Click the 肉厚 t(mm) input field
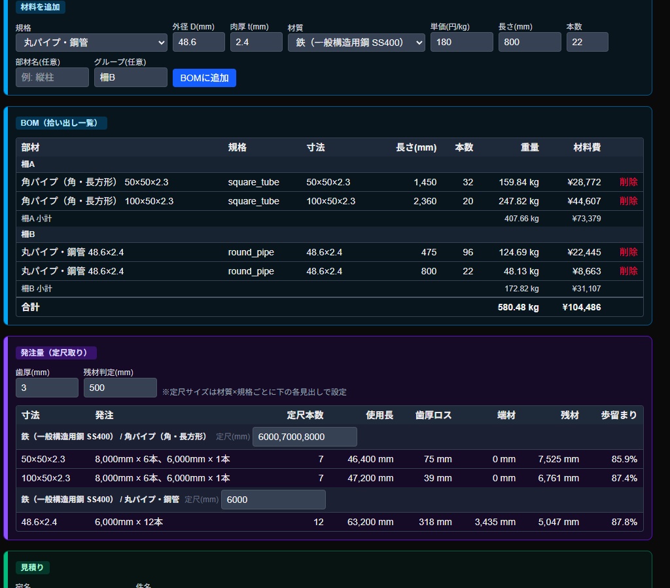Screen dimensions: 670x588 click(x=256, y=42)
